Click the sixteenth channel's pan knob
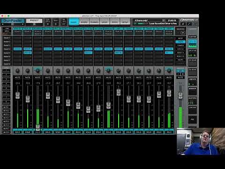The height and width of the screenshot is (169, 225). [169, 71]
